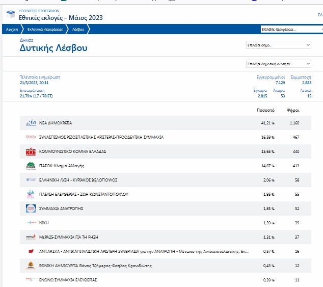Viewport: 323px width, 287px height.
Task: Select the ΣΥΝΑΣΠΙΣΜΟΣ ΡΙΖΟΣΠΑΣΤΙΚΗΣ ΑΡΙΣΤΕΡΑΣ row name
Action: click(101, 137)
